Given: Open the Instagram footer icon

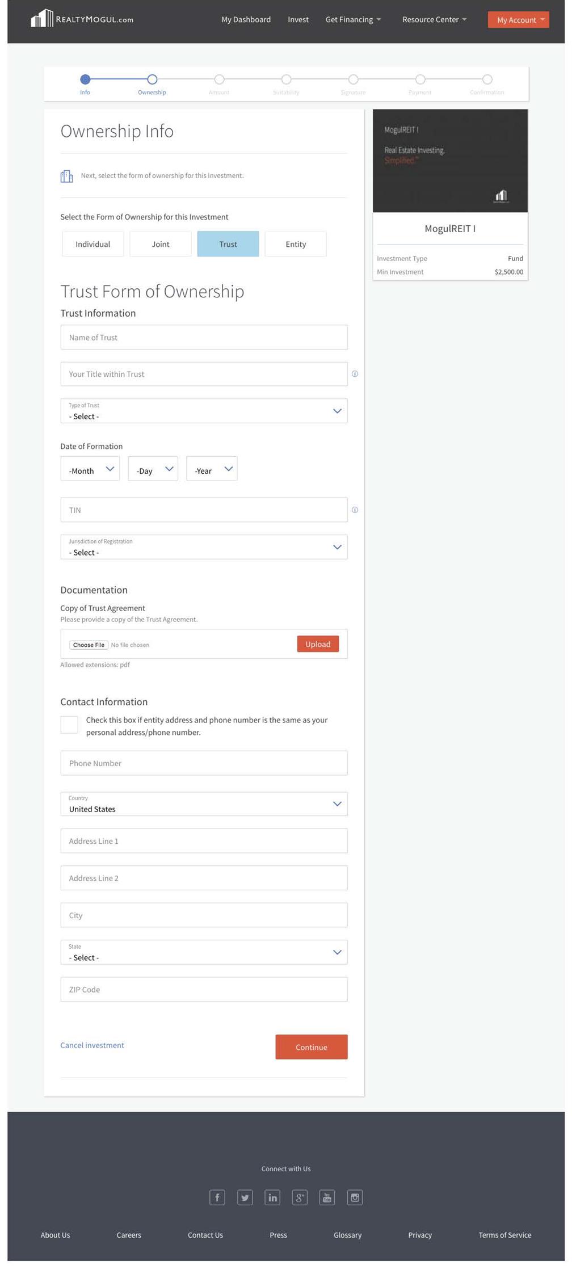Looking at the screenshot, I should point(355,1197).
